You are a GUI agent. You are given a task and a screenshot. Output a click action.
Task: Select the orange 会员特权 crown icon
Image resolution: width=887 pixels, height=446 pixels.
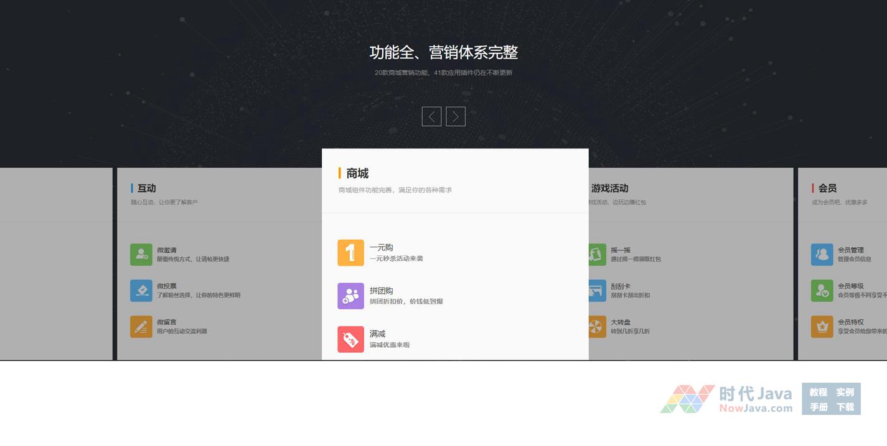[x=822, y=327]
